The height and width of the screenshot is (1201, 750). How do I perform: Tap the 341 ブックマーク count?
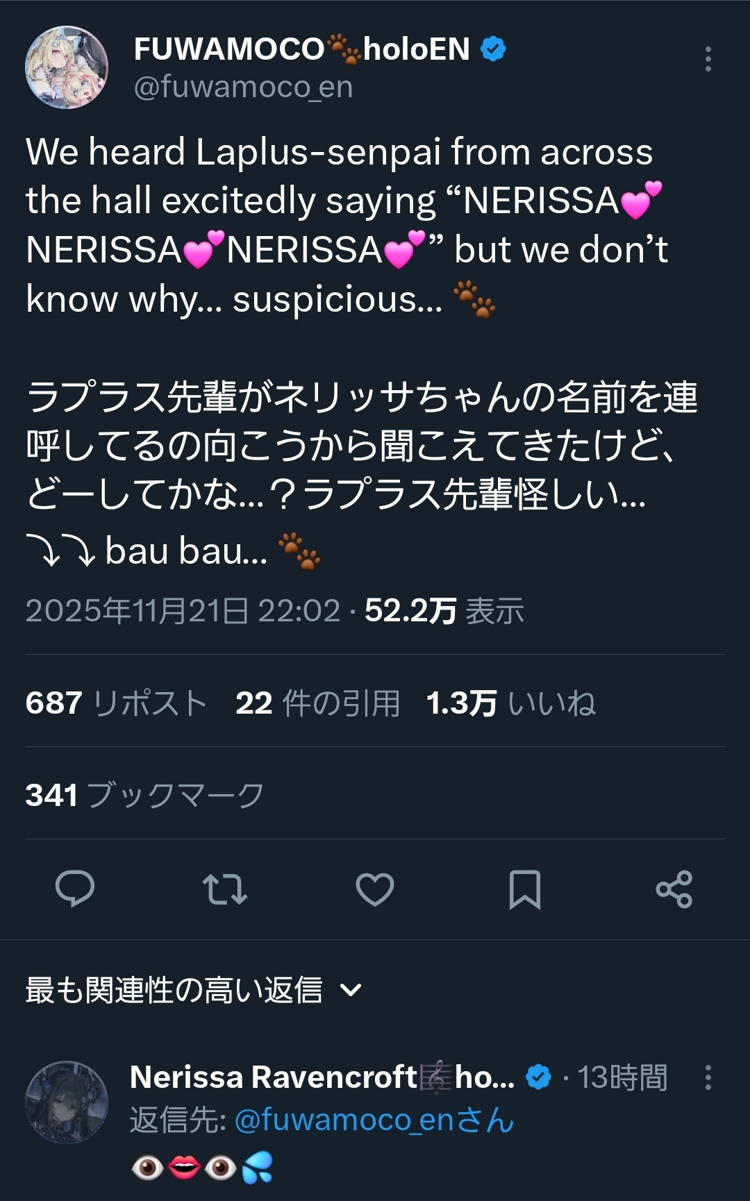[144, 795]
